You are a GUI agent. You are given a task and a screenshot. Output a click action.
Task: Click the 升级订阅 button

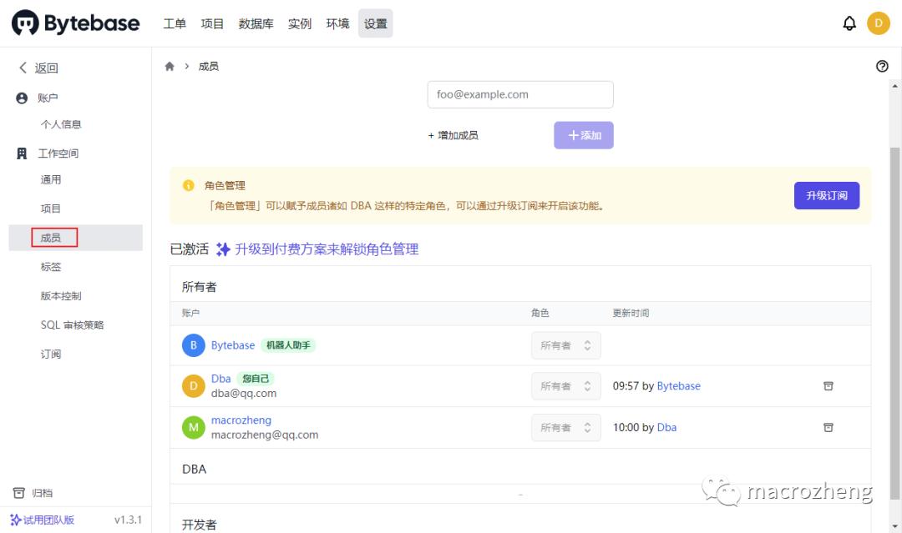tap(826, 194)
